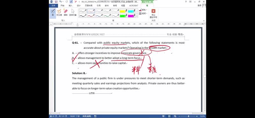
Task: Pick the magenta highlighter pen preset
Action: [132, 16]
